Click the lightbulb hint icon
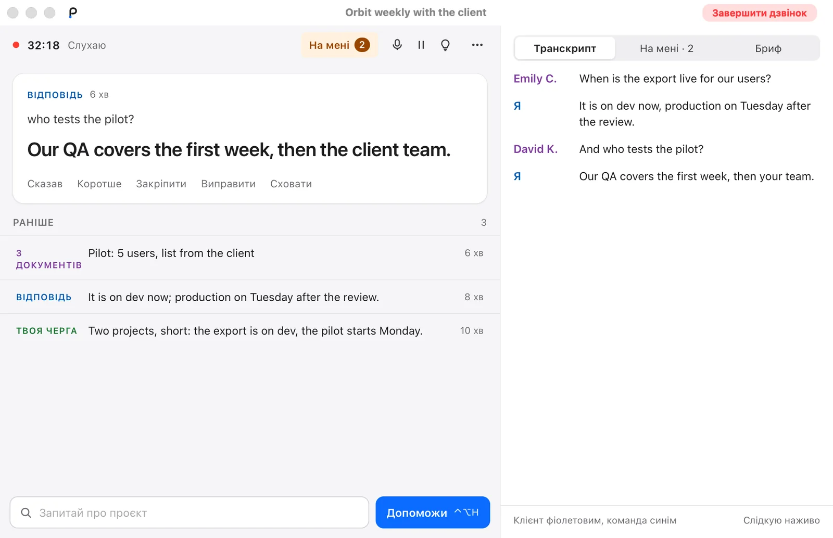This screenshot has width=833, height=538. (x=445, y=45)
